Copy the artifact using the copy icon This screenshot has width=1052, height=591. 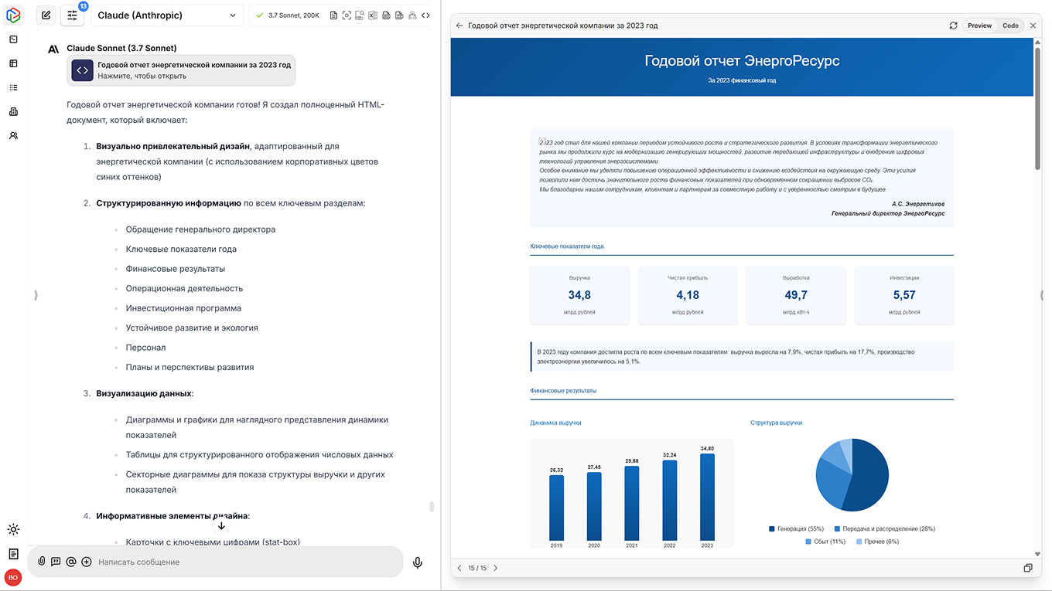[x=1028, y=568]
